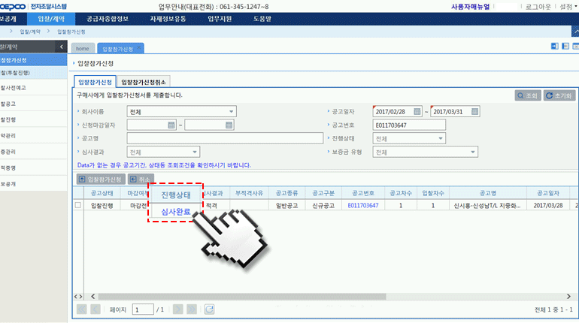Click the 2017/03/28 date cell
This screenshot has height=323, width=579.
coord(548,205)
